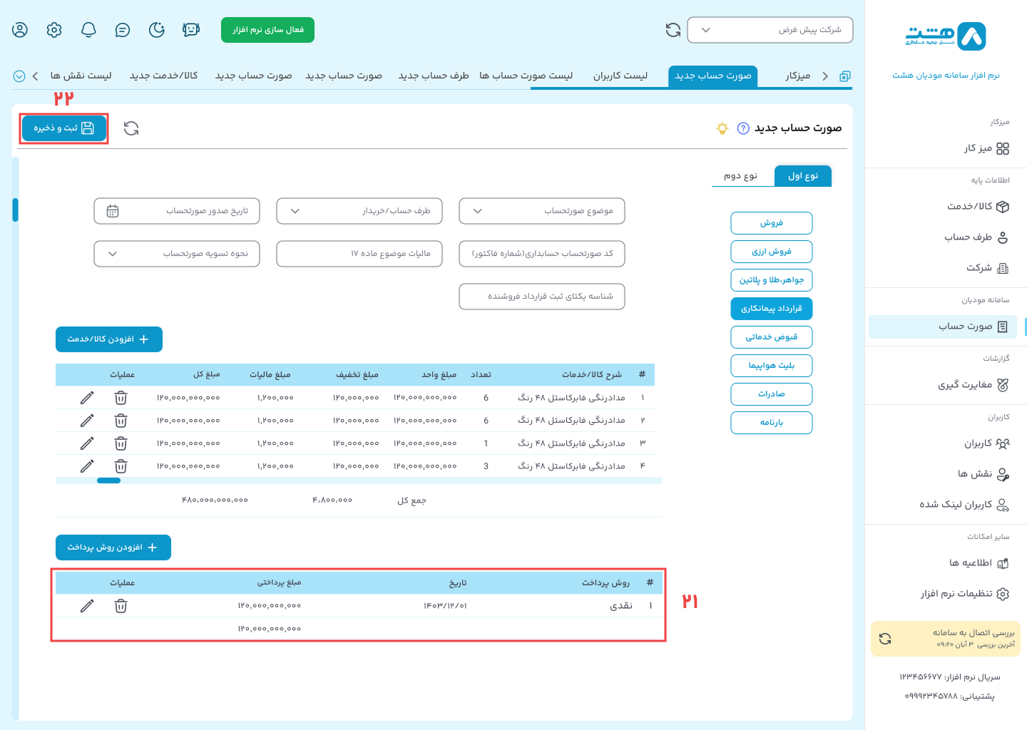The width and height of the screenshot is (1027, 730).
Task: Toggle dark mode with the moon icon
Action: click(157, 30)
